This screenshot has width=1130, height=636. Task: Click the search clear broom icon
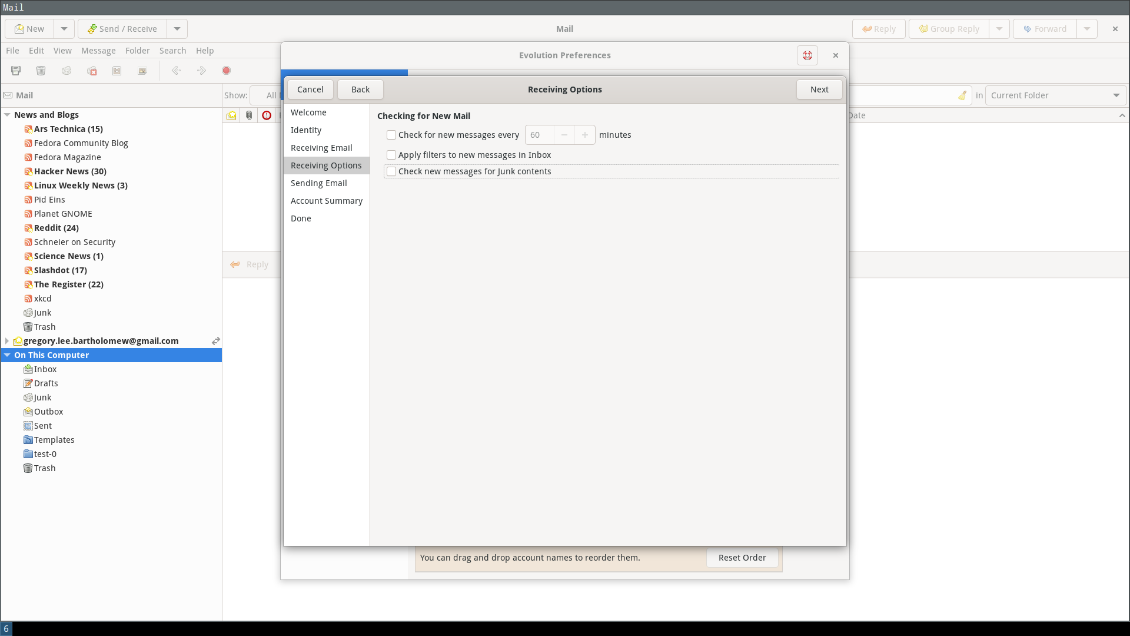coord(962,95)
